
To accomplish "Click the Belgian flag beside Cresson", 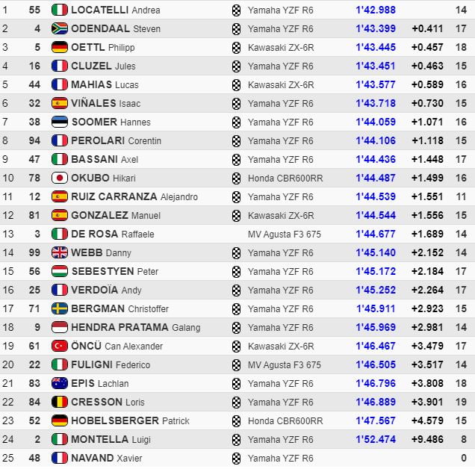I will 59,402.
